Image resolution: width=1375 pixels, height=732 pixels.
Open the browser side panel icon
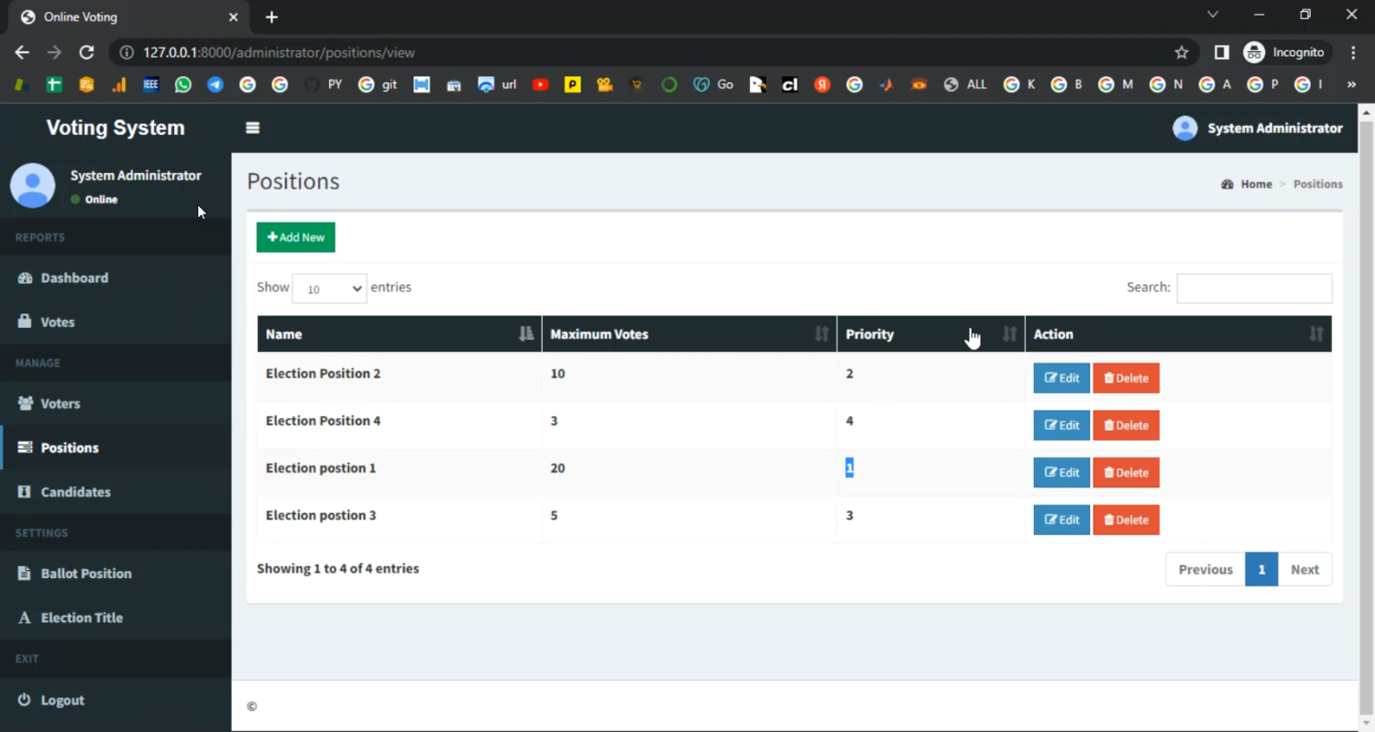coord(1221,53)
